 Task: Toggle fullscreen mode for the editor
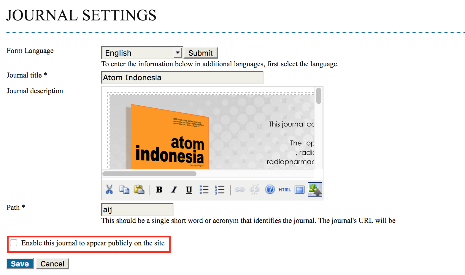point(300,189)
